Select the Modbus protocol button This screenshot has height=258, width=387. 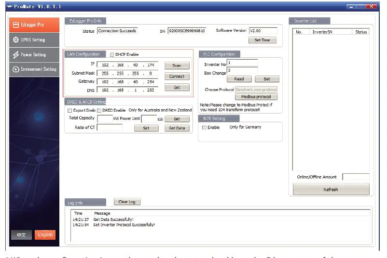pos(256,97)
